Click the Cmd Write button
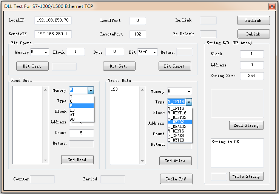Viewport: 279px width, 194px height. [175, 161]
